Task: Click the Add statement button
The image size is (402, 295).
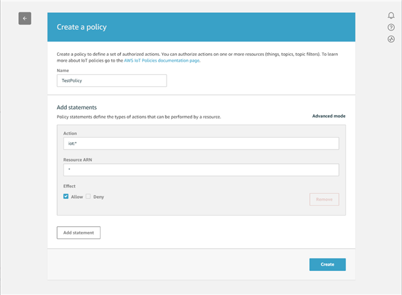Action: [x=78, y=232]
